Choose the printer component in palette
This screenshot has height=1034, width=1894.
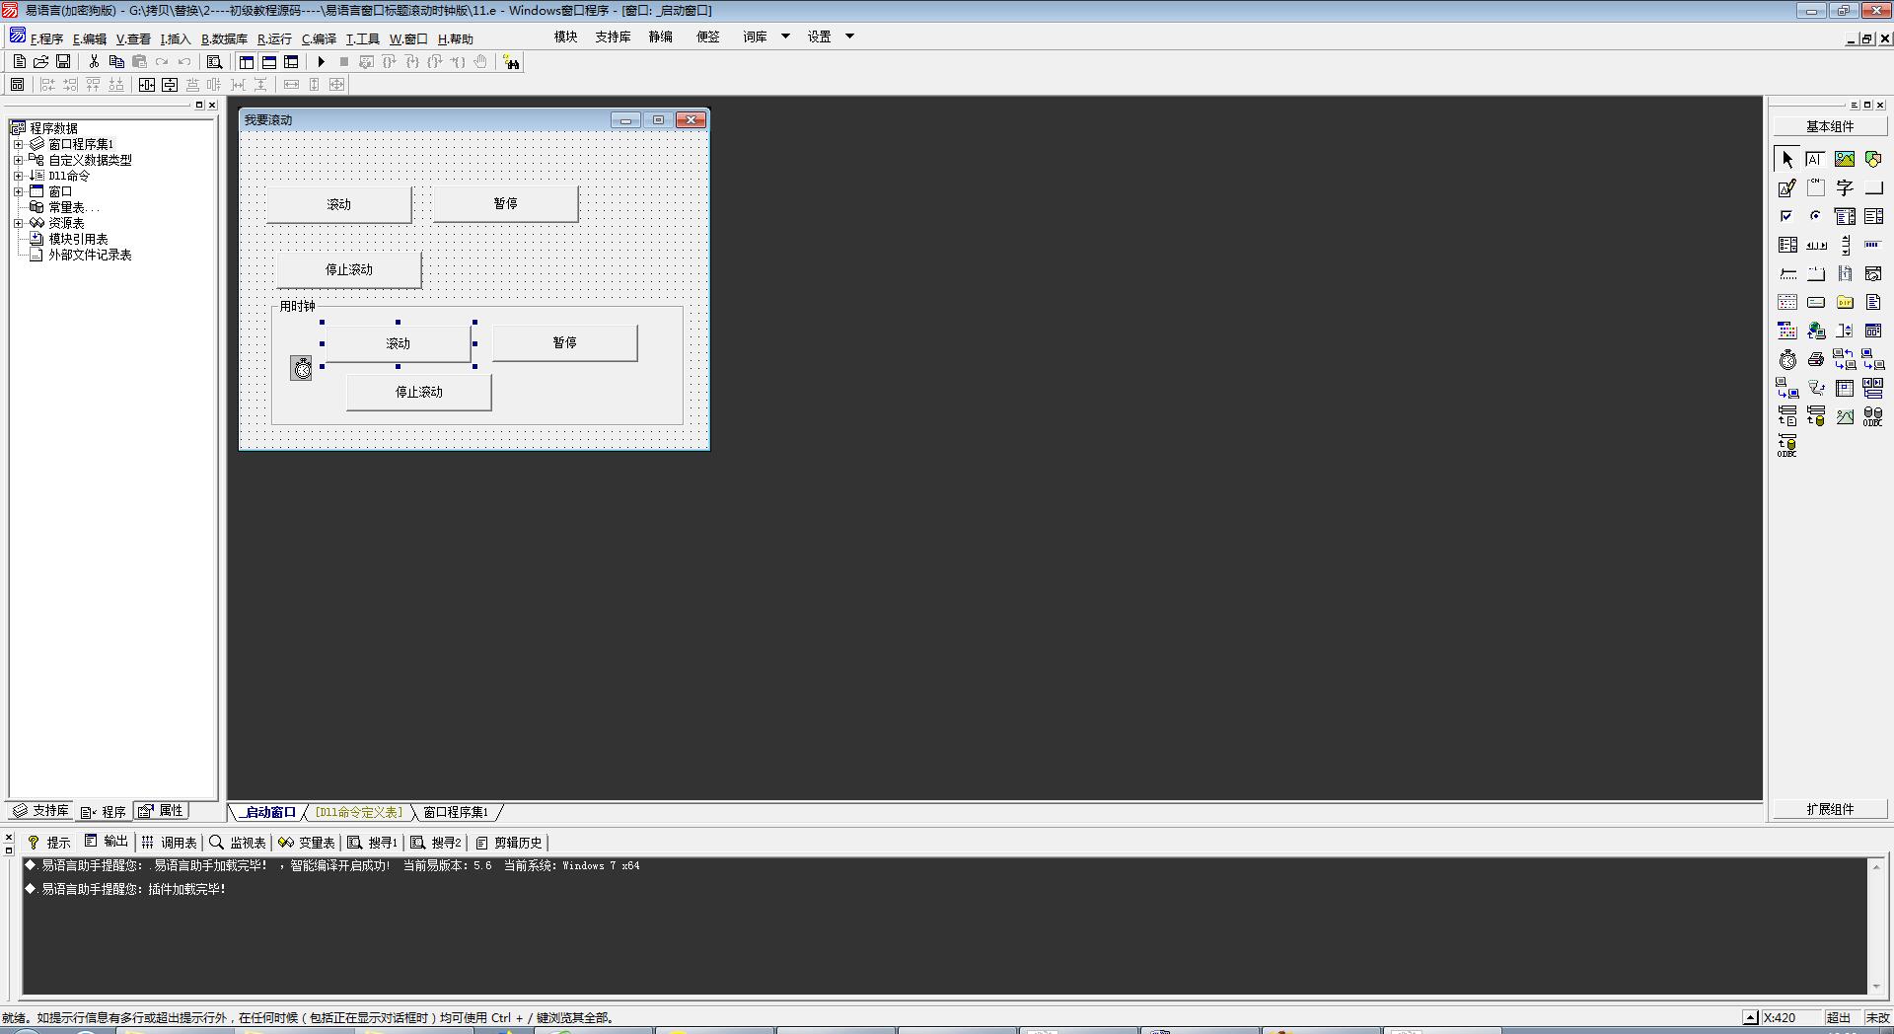pos(1815,360)
